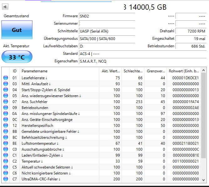Click the Eigenschaften field S.M.A.R.T., NCQ
Screen dimensions: 209x187
[x=143, y=61]
